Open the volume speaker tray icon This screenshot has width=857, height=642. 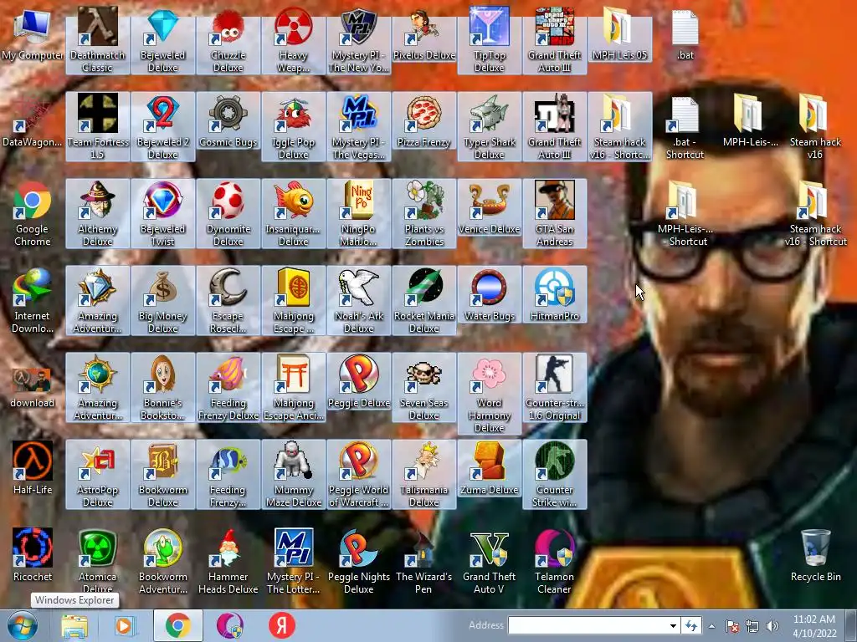coord(772,626)
